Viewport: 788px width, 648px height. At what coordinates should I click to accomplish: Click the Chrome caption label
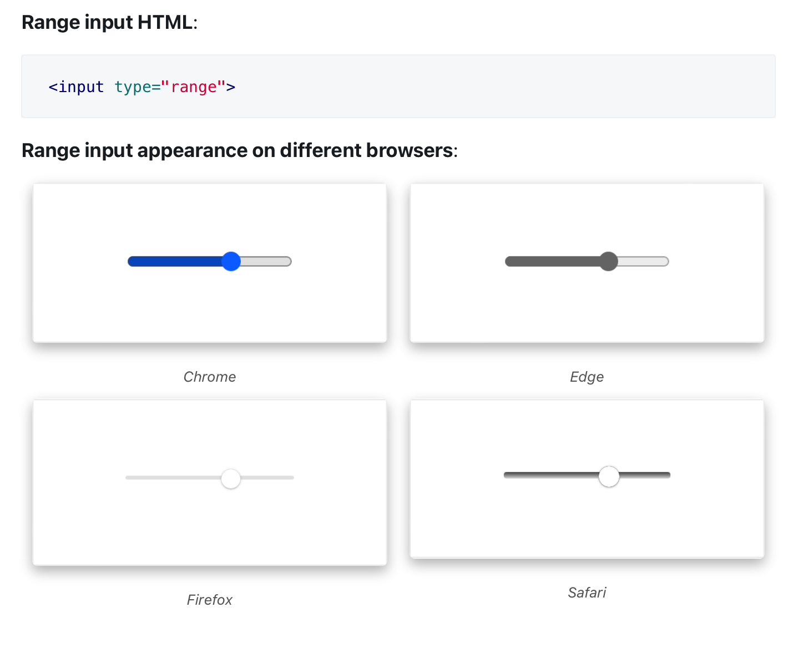tap(209, 377)
